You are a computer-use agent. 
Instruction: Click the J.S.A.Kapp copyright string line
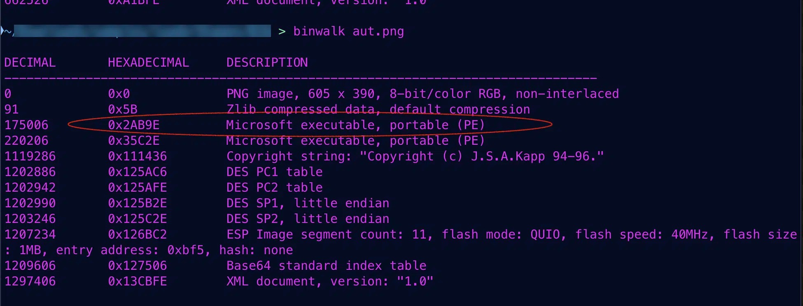[415, 156]
